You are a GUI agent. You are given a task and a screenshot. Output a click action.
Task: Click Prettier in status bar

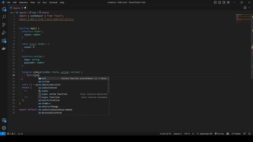point(236,134)
